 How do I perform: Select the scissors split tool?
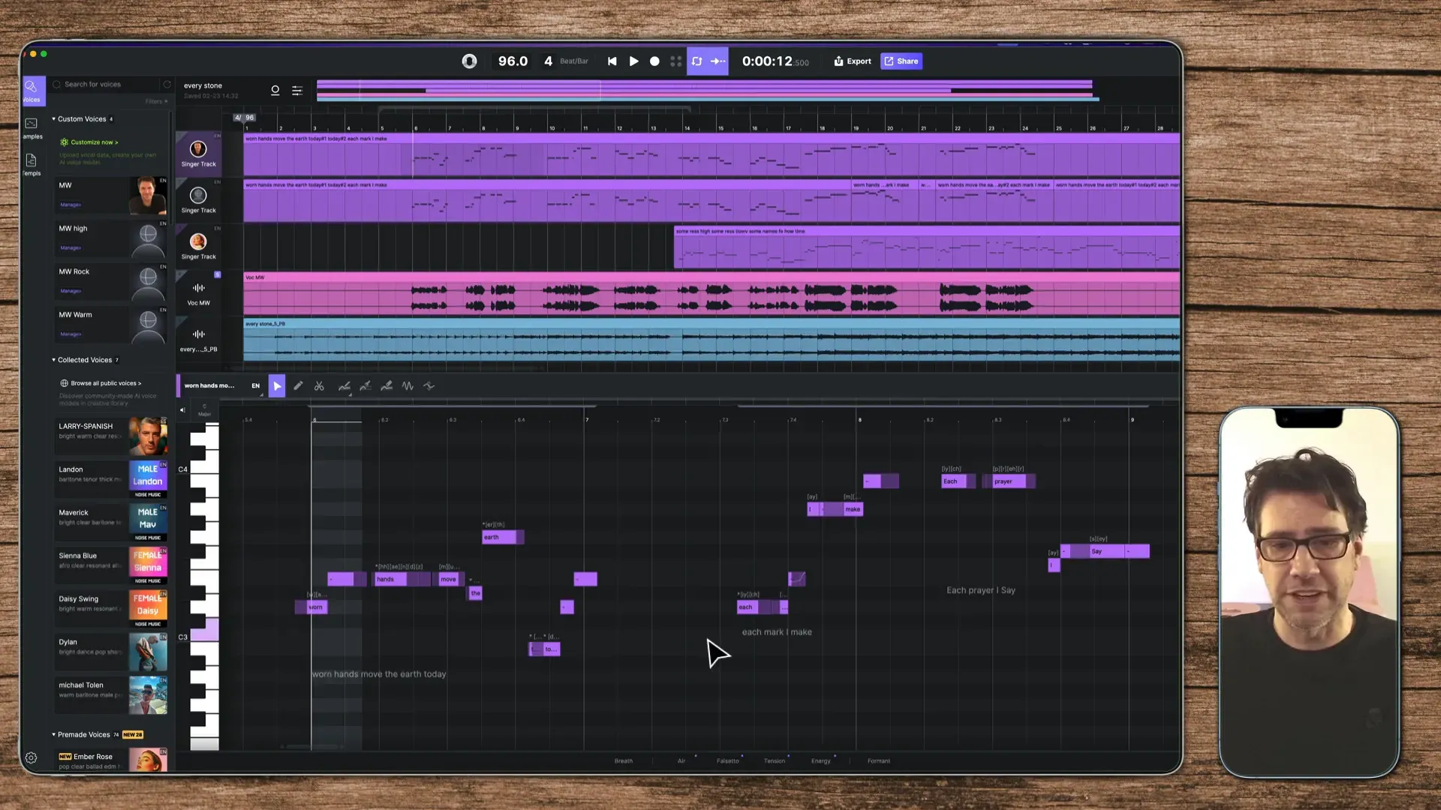(319, 385)
